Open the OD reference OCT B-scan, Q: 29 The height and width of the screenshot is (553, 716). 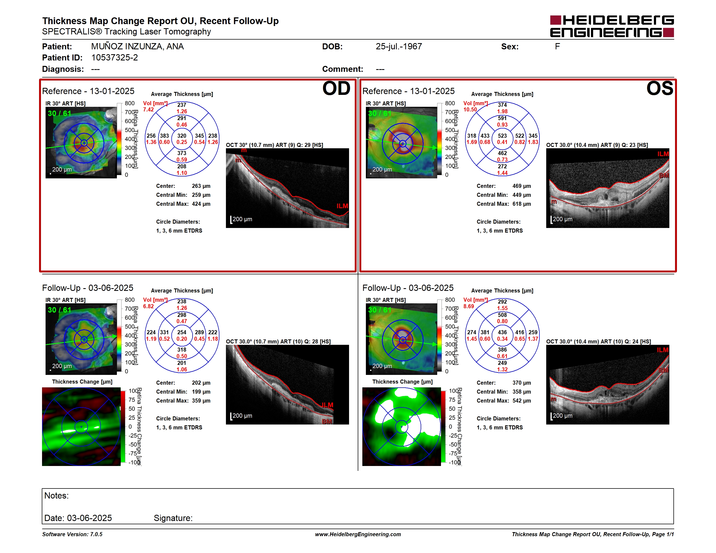click(x=287, y=188)
